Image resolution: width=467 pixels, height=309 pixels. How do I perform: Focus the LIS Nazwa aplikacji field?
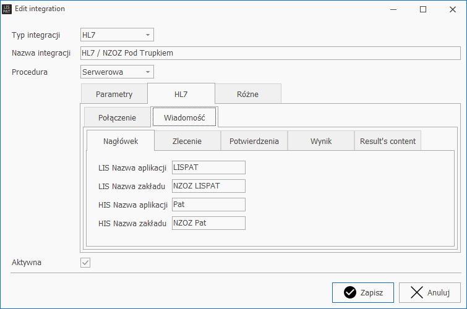[208, 167]
